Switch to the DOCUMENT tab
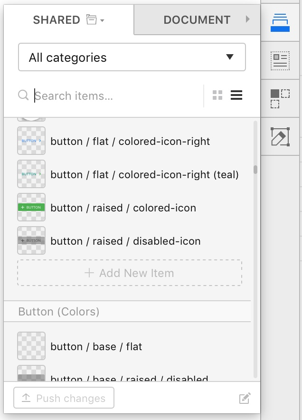This screenshot has width=302, height=420. point(197,20)
